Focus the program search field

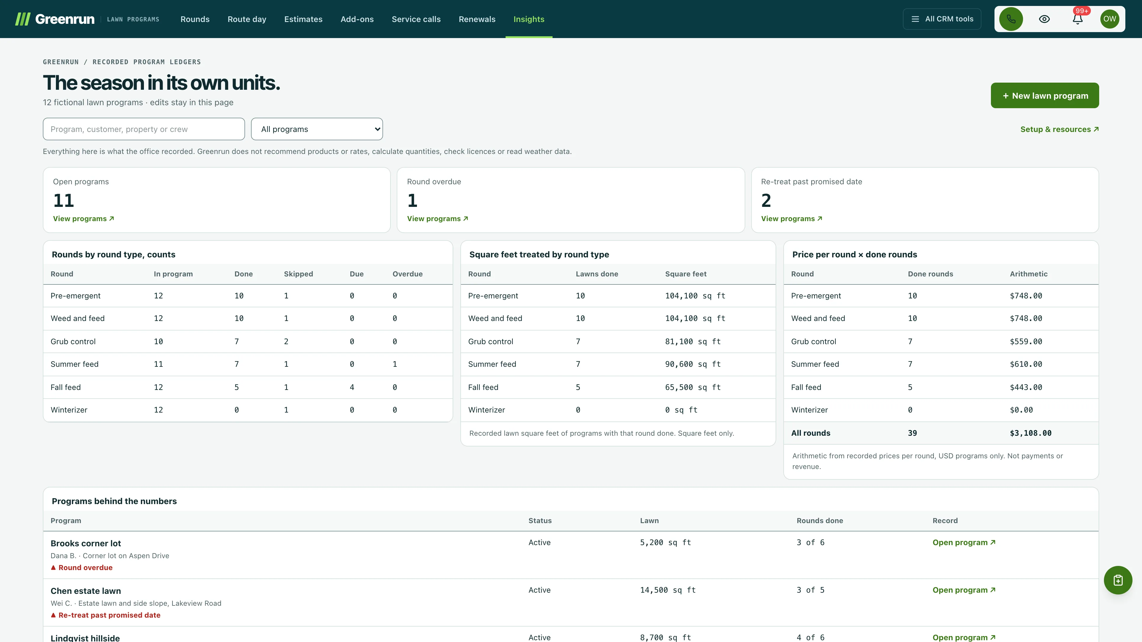(144, 129)
